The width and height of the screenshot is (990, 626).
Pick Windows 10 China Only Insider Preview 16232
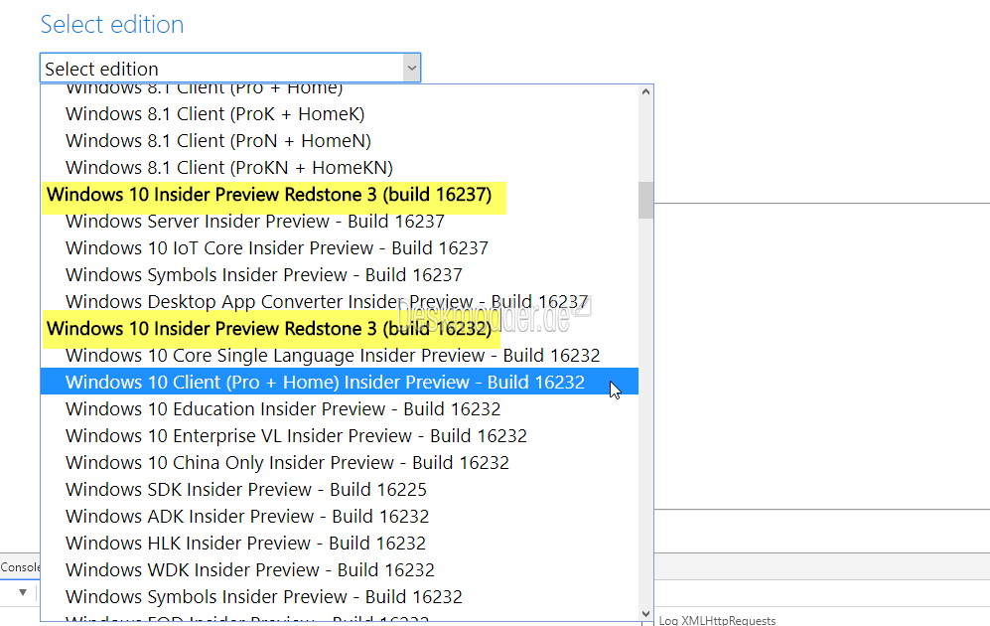[x=340, y=462]
